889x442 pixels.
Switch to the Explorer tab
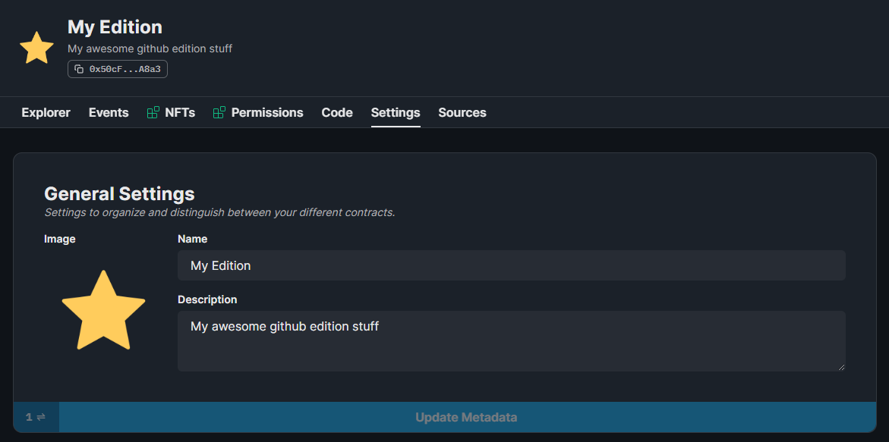[46, 112]
